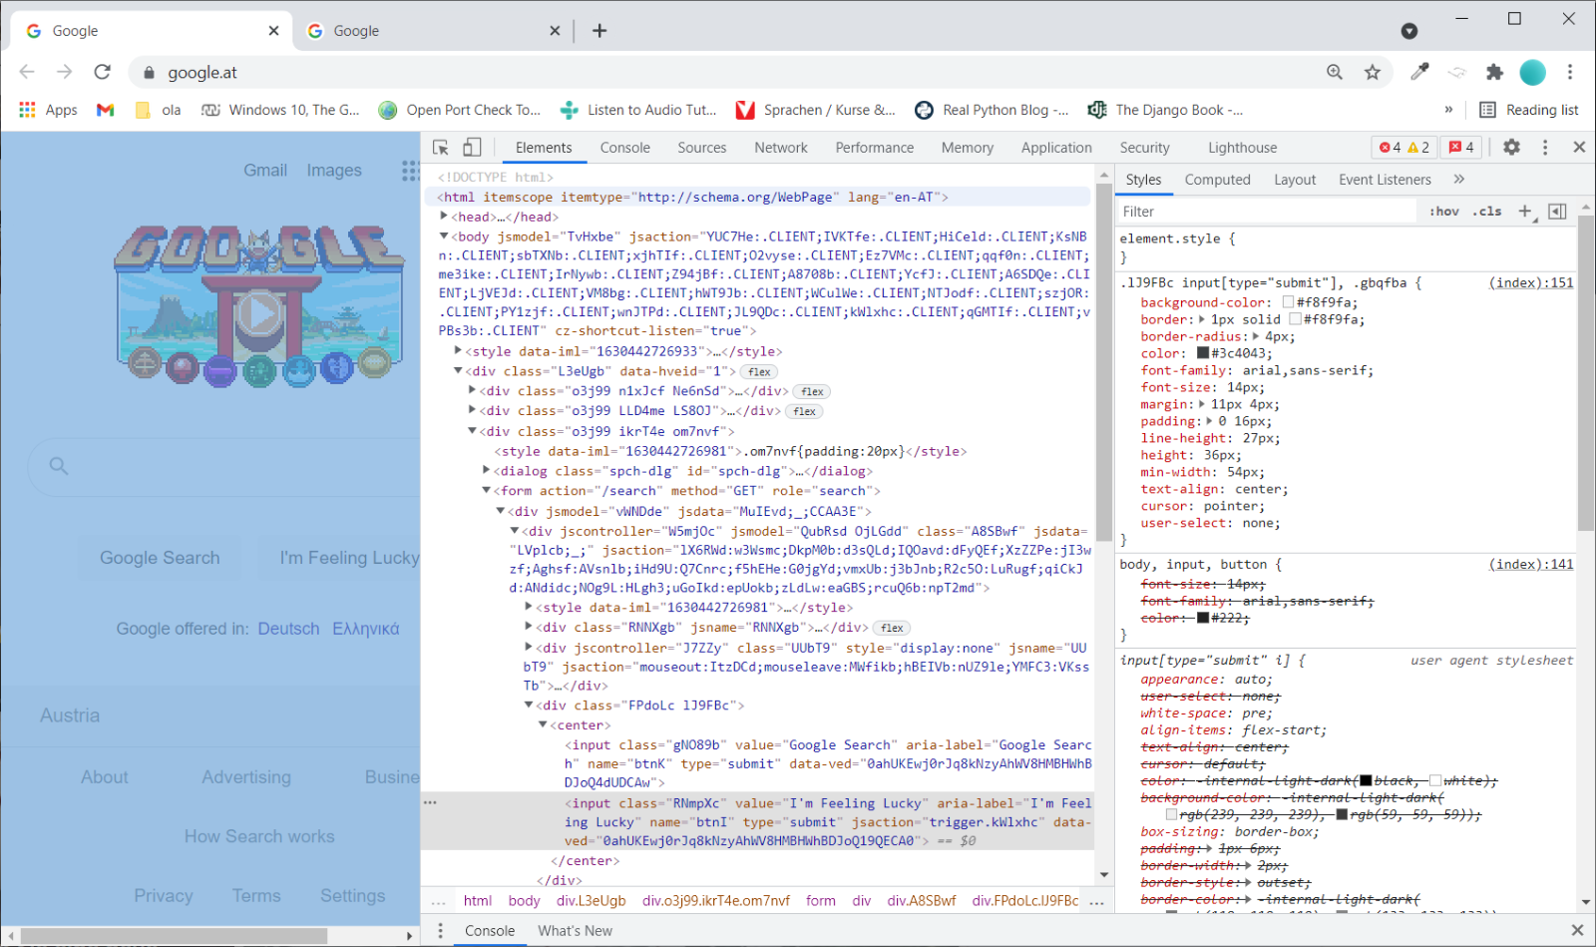Open the Network tab
Screen dimensions: 1596x947
point(781,148)
